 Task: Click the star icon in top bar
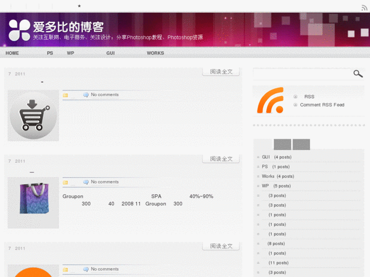[x=79, y=6]
